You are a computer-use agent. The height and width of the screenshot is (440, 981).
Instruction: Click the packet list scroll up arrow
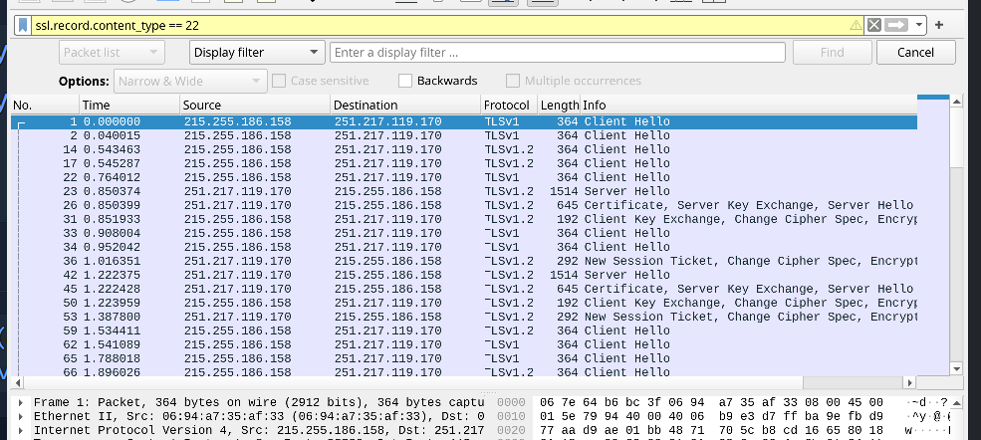955,101
